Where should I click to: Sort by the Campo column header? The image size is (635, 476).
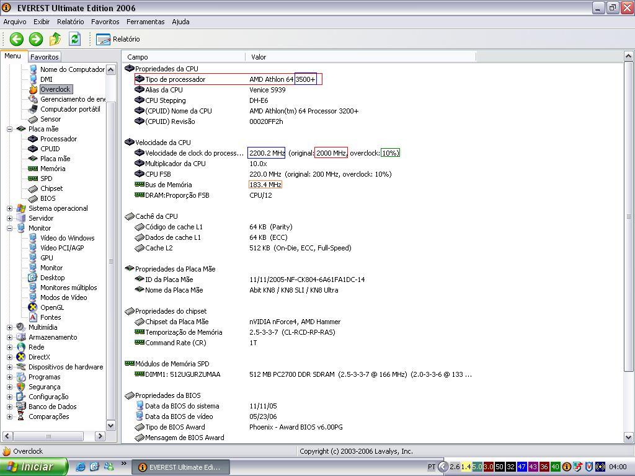click(x=184, y=57)
